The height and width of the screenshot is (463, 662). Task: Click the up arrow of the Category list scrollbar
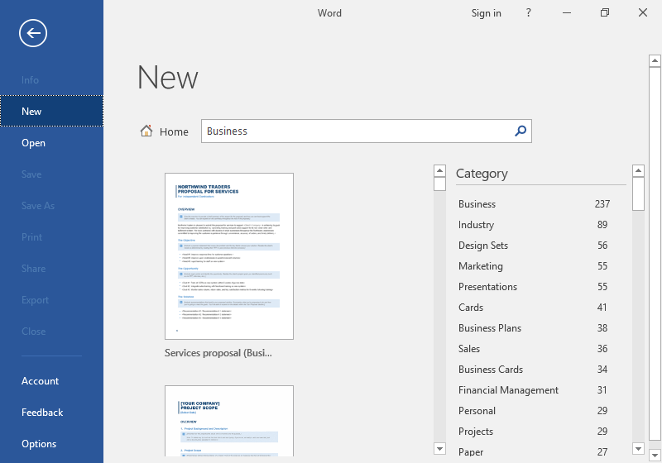coord(638,170)
